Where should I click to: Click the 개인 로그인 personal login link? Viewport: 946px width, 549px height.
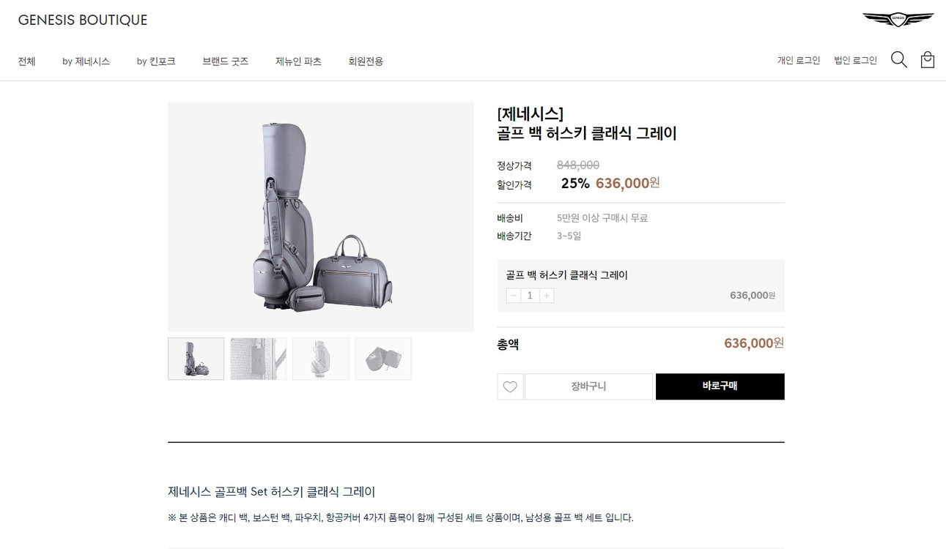tap(799, 59)
